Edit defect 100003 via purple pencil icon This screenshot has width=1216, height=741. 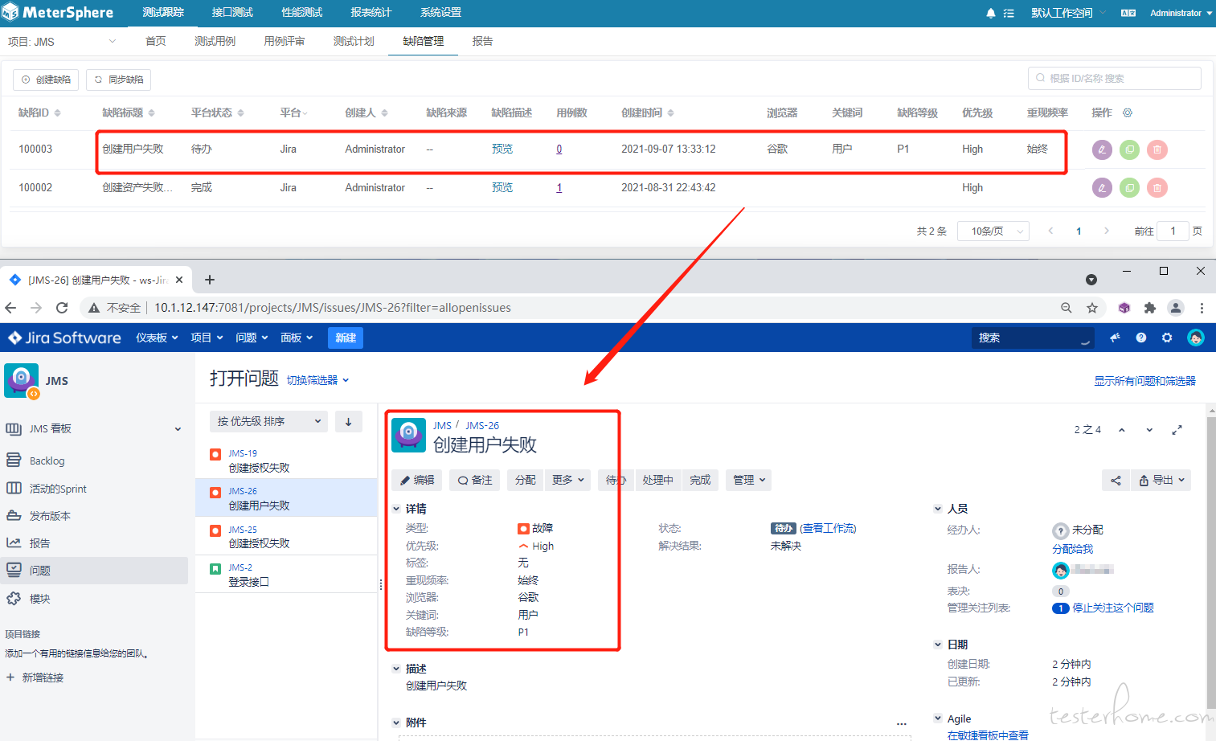pos(1102,149)
